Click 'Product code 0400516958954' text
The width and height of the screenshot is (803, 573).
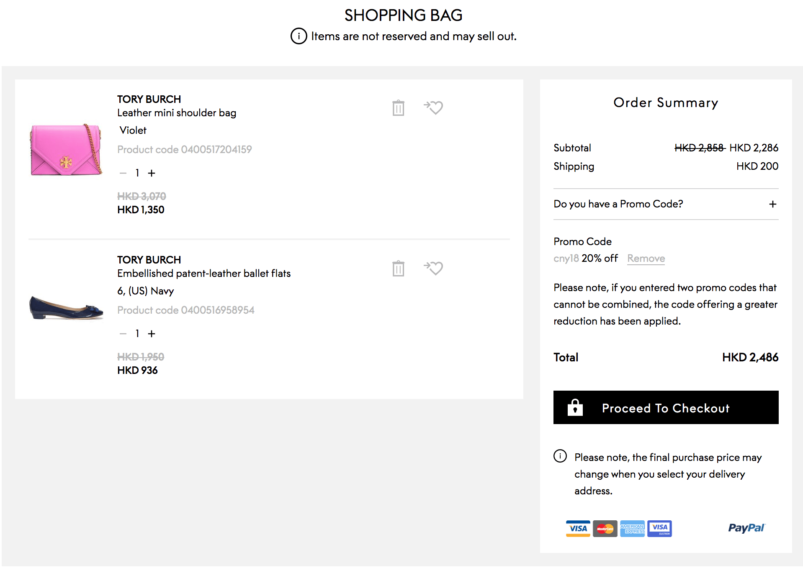pos(186,310)
